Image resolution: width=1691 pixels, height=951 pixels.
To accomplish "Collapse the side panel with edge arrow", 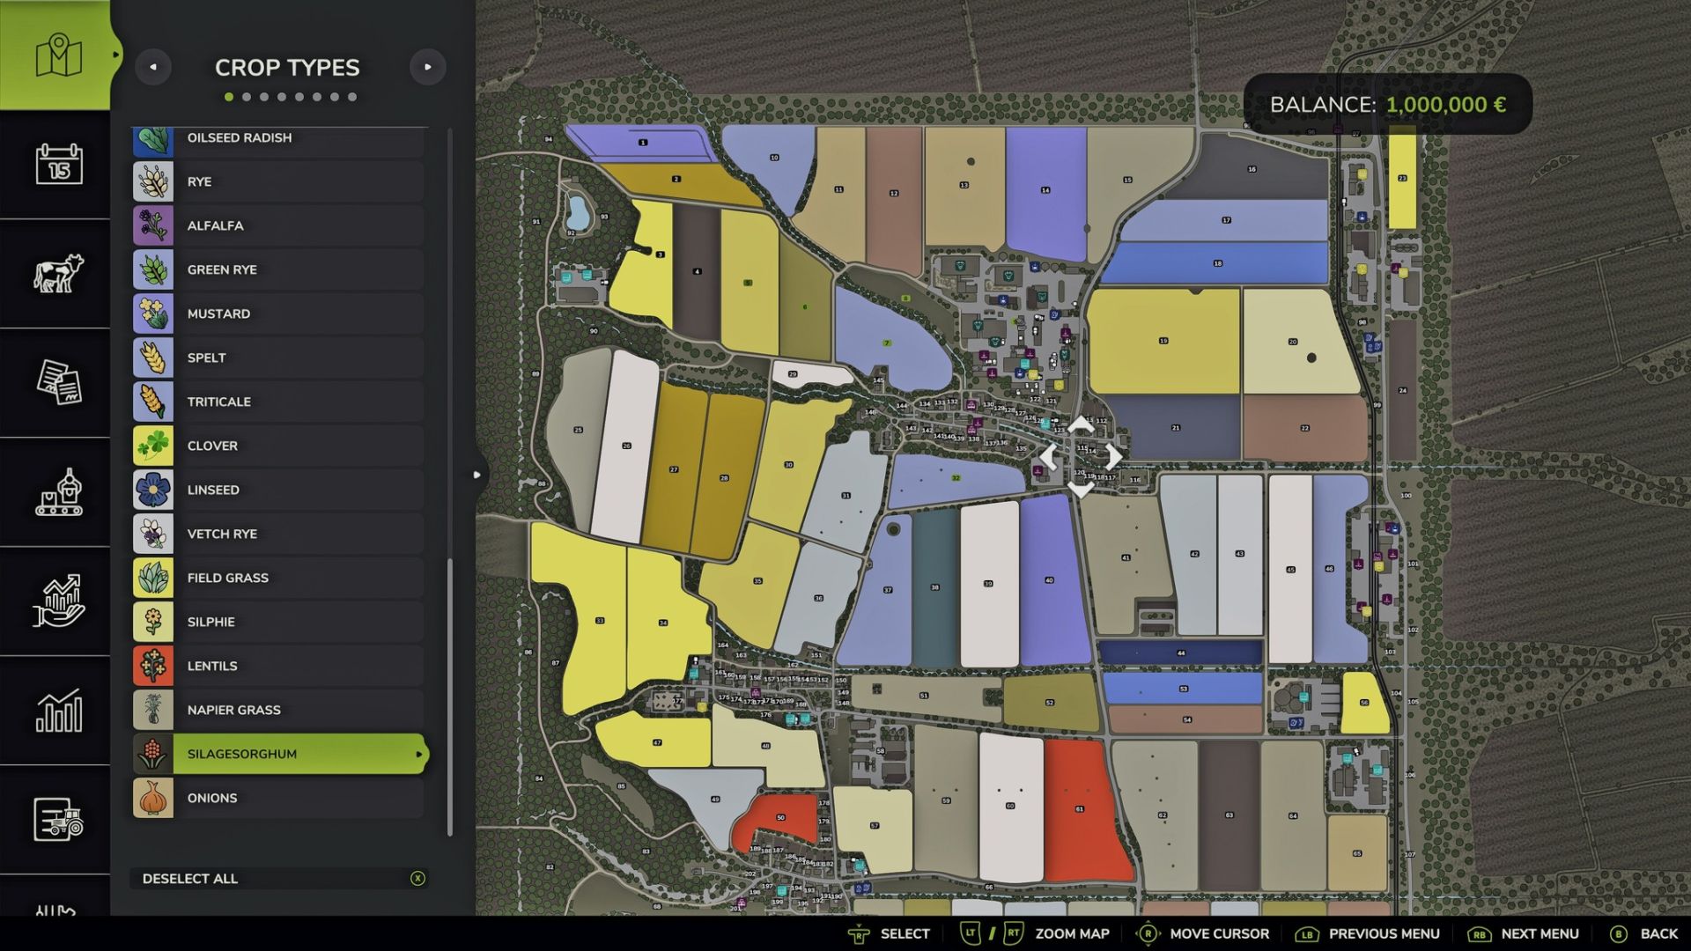I will click(476, 475).
